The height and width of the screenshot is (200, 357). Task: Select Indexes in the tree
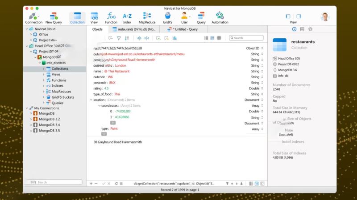(58, 85)
